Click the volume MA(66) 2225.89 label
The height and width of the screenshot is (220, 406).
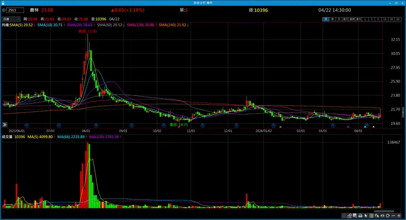pos(72,137)
